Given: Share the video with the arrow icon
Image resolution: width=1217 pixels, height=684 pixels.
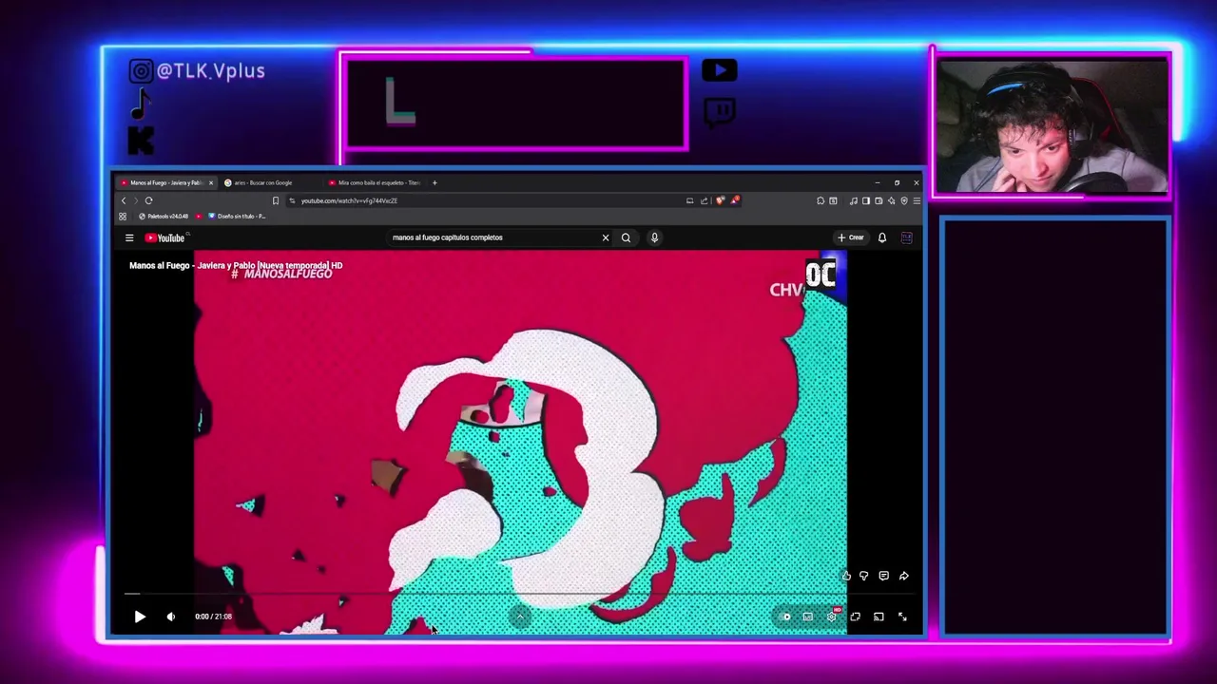Looking at the screenshot, I should (x=904, y=576).
